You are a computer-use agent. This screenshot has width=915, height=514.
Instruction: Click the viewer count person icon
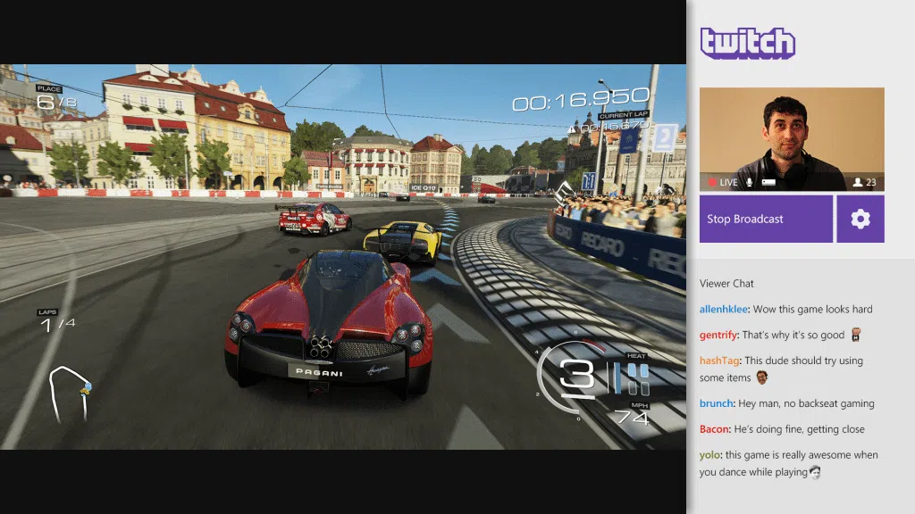[x=857, y=182]
